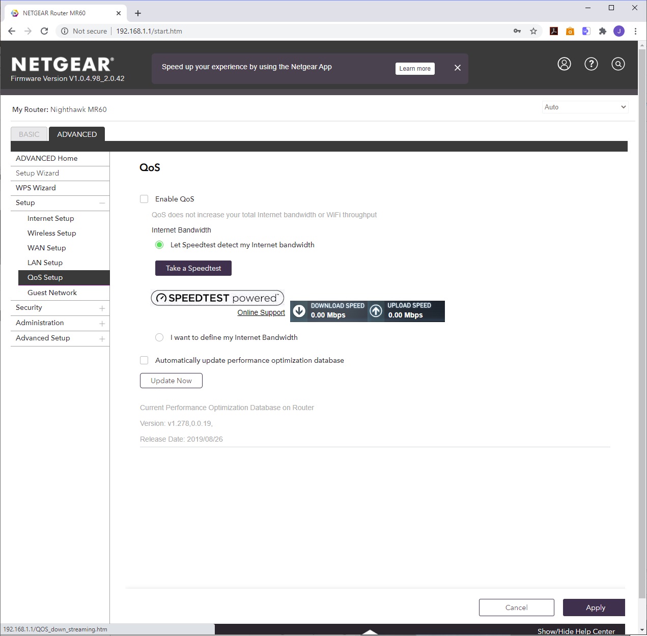
Task: Reload the router page
Action: [x=44, y=31]
